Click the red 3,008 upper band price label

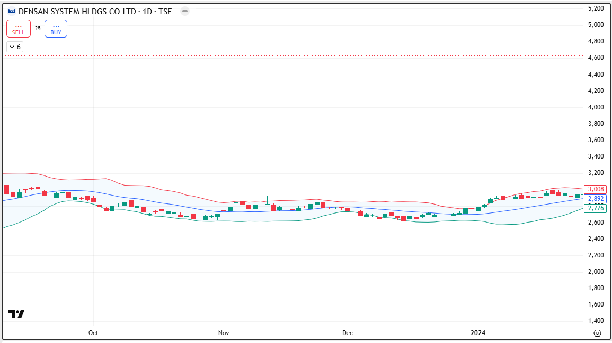(x=595, y=189)
